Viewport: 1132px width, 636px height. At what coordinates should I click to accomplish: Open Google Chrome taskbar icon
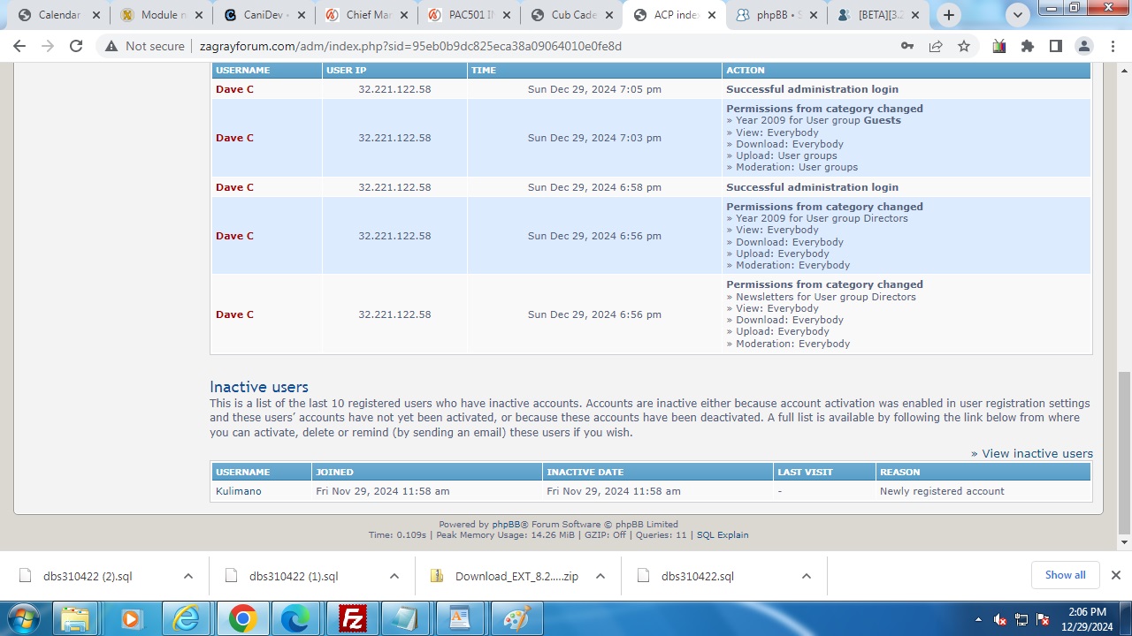coord(242,619)
